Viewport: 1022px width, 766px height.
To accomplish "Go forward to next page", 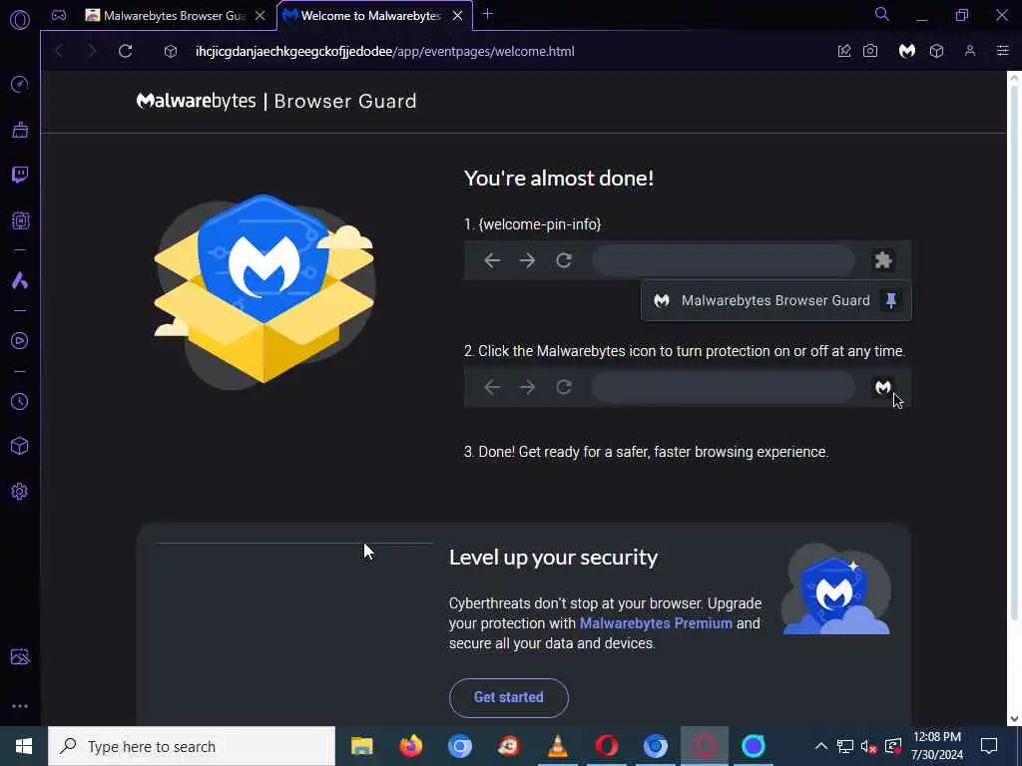I will [92, 51].
